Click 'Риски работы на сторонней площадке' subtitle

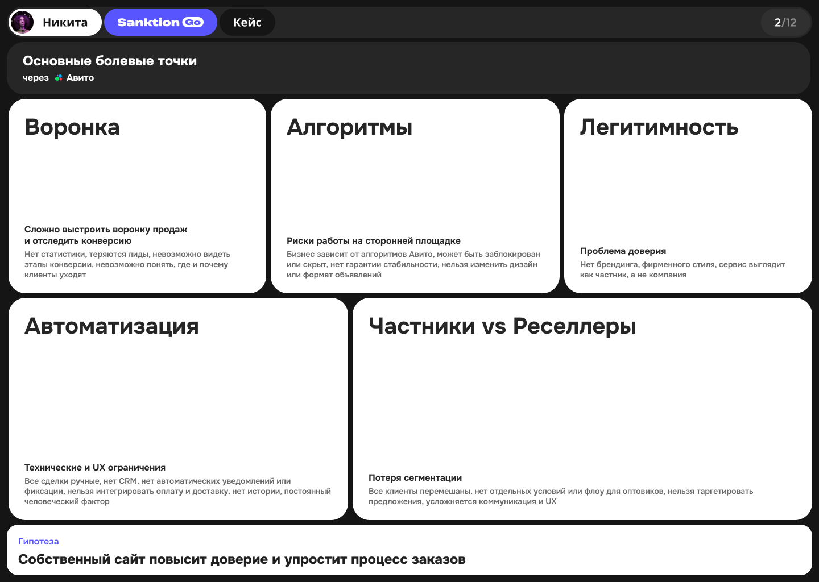click(374, 240)
